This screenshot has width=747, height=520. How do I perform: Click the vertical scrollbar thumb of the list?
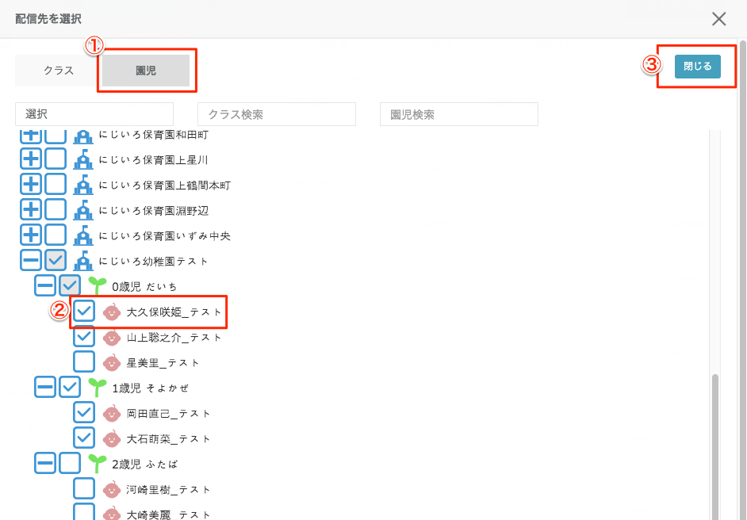(x=715, y=444)
